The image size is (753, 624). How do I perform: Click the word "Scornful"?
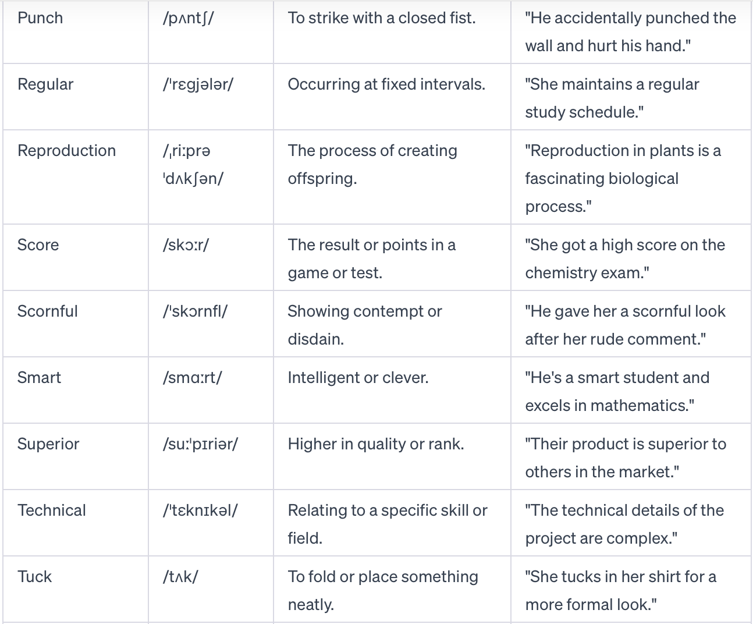(47, 311)
